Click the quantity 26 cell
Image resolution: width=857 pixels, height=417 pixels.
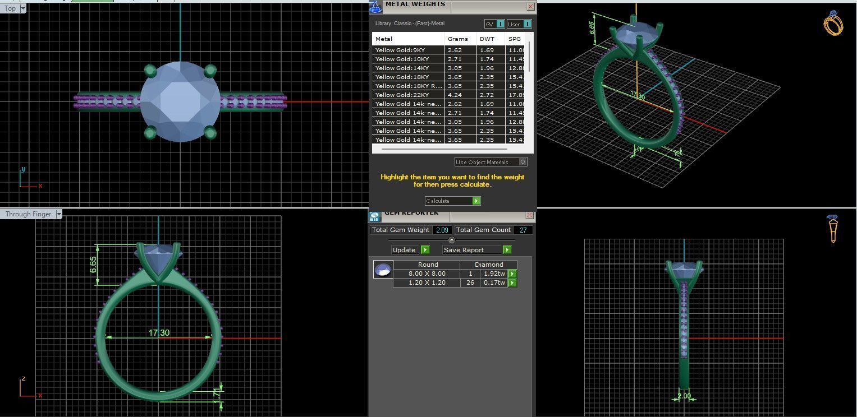[470, 283]
